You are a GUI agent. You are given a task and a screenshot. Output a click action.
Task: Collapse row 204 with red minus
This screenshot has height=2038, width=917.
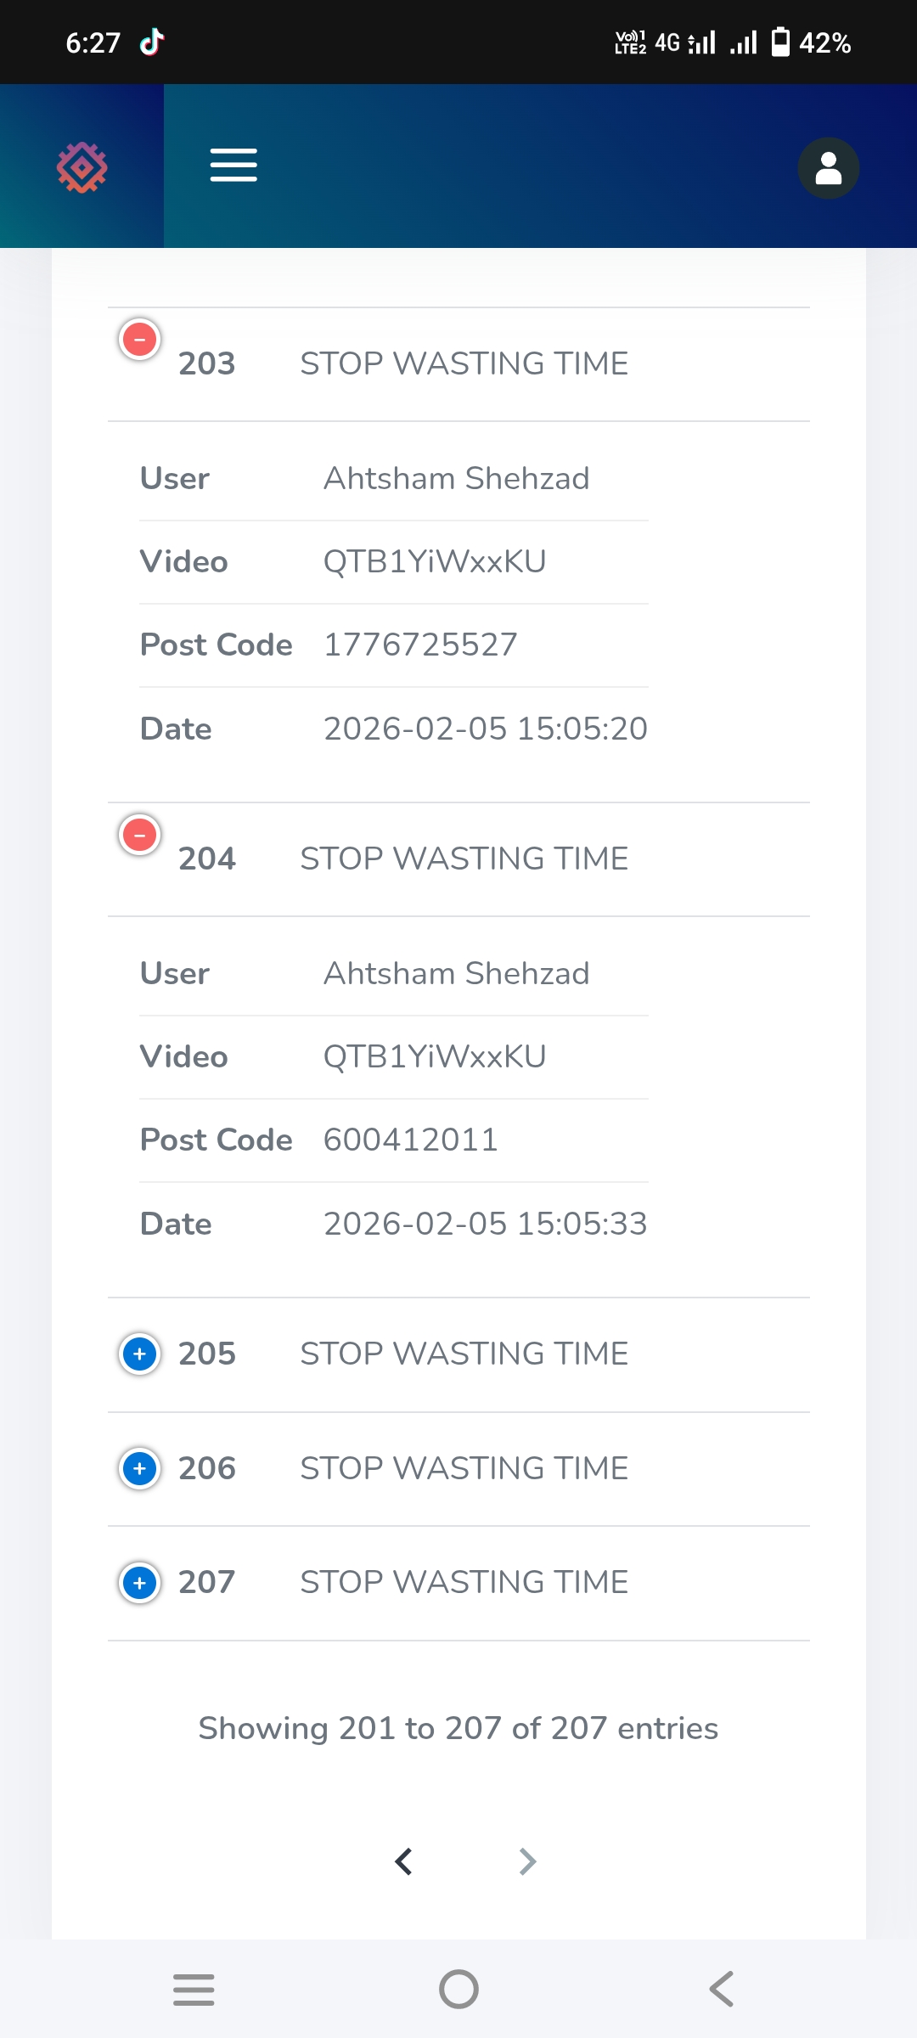140,835
